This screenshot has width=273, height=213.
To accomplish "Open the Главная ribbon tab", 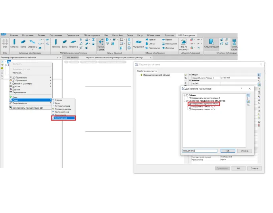I will (14, 35).
